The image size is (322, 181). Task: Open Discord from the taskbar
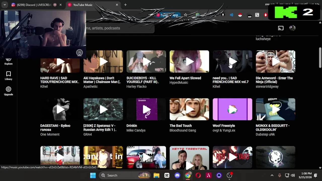coord(177,175)
